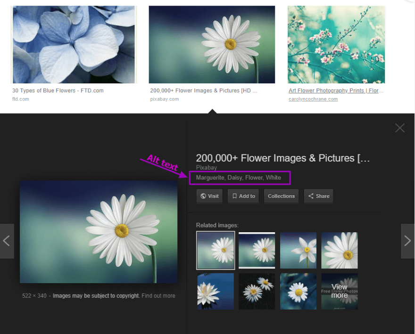Close the image preview panel
The width and height of the screenshot is (415, 334).
(400, 128)
